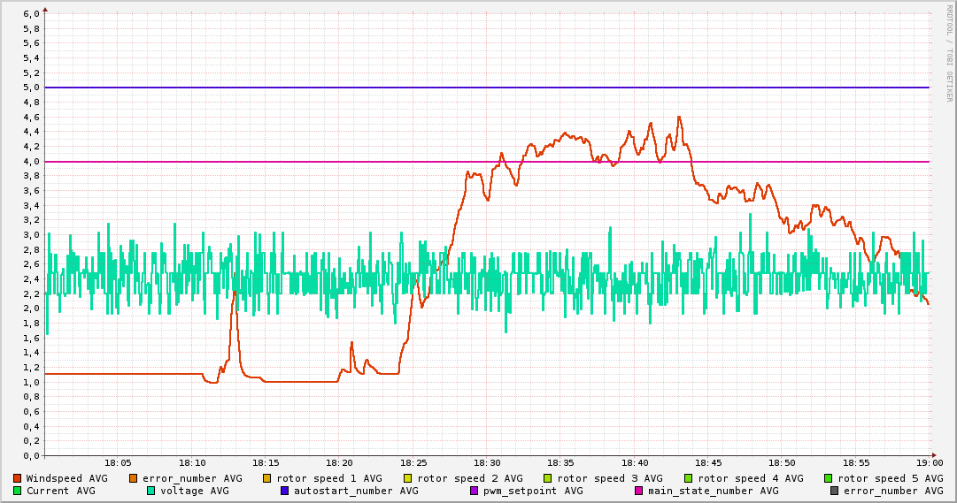Select the voltage AVG legend label

(x=195, y=491)
